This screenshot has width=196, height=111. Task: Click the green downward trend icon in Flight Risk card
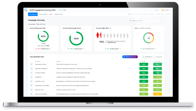pos(106,49)
